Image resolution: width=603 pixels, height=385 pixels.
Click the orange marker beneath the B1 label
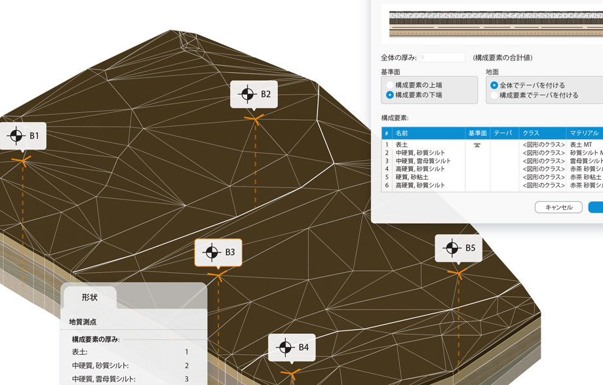(22, 161)
